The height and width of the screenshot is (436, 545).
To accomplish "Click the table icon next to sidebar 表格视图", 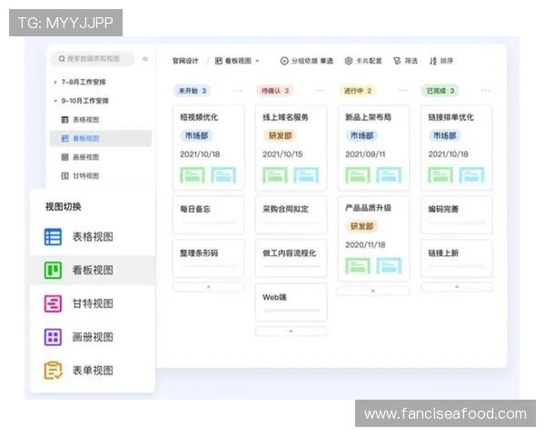I will coord(64,120).
